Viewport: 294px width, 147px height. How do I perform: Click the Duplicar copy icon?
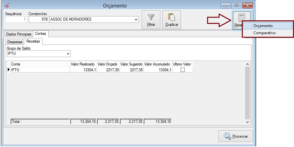click(172, 18)
